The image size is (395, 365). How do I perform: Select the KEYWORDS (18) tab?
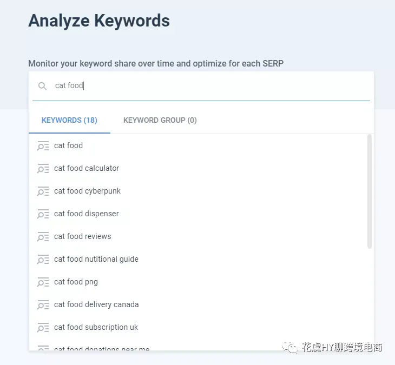69,121
